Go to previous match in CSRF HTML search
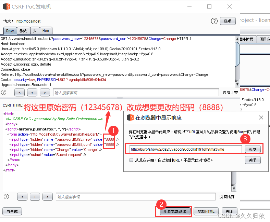This screenshot has width=270, height=222. pyautogui.click(x=22, y=197)
